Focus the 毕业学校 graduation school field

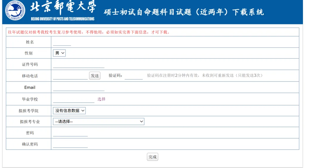tap(74, 99)
